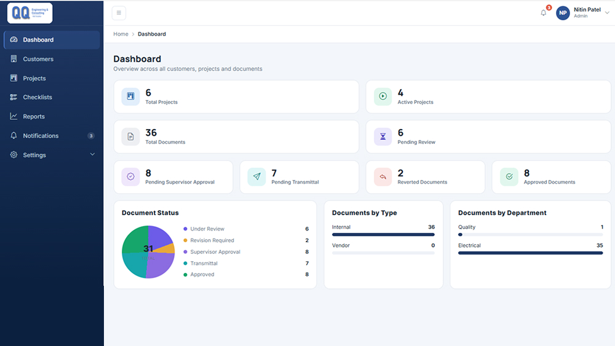This screenshot has height=346, width=615.
Task: Click the Approved Documents check icon
Action: (509, 177)
